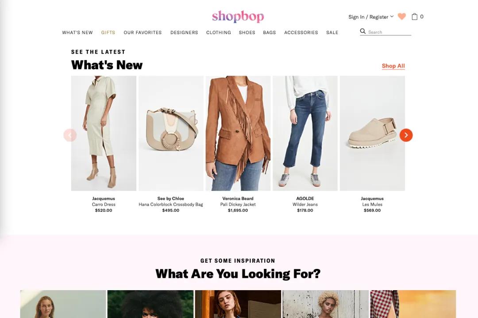Click the search magnifier icon
This screenshot has height=318, width=478.
[363, 31]
